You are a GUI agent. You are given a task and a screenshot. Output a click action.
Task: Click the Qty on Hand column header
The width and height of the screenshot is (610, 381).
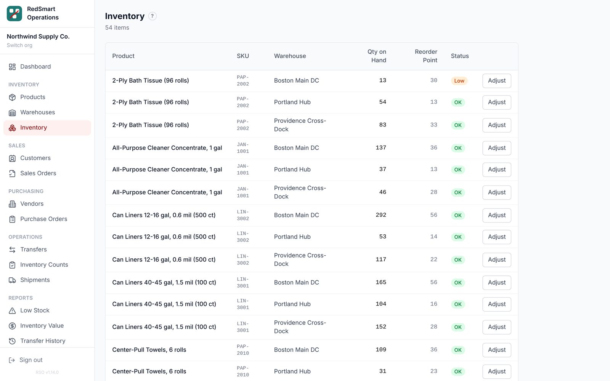pos(377,56)
